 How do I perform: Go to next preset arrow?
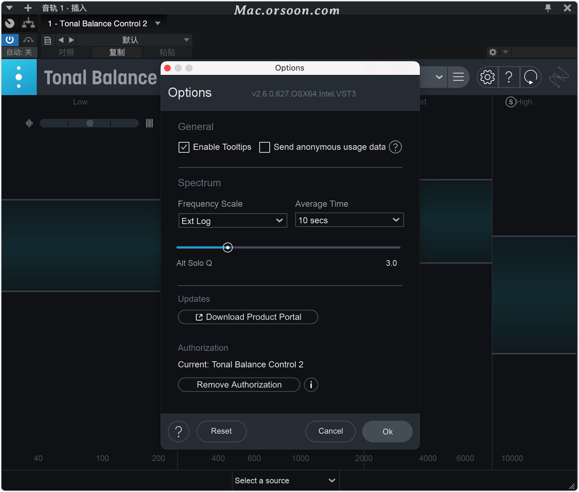(71, 40)
